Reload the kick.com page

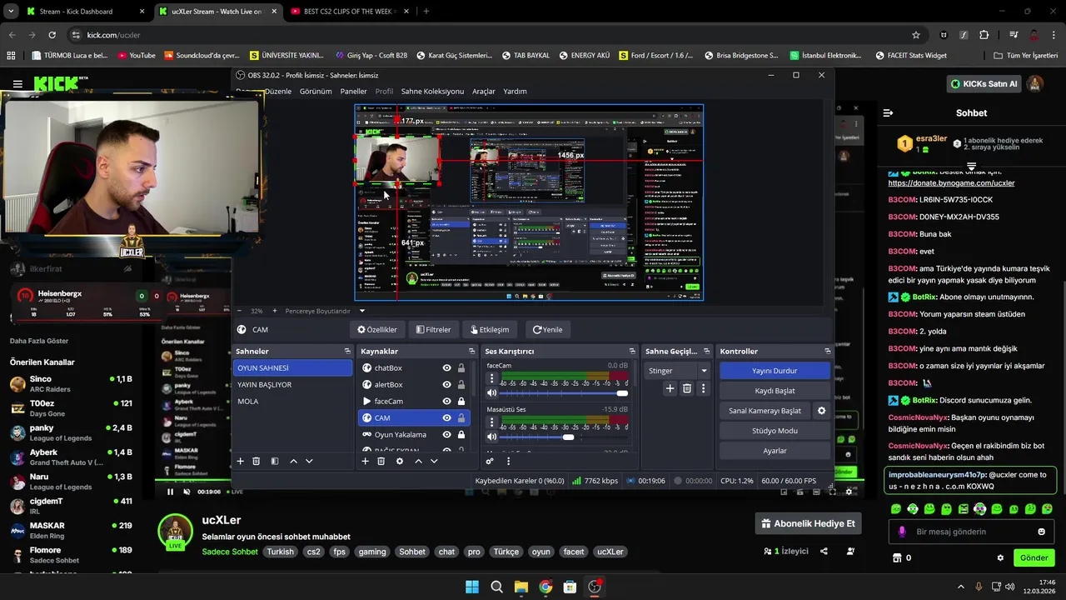click(52, 35)
